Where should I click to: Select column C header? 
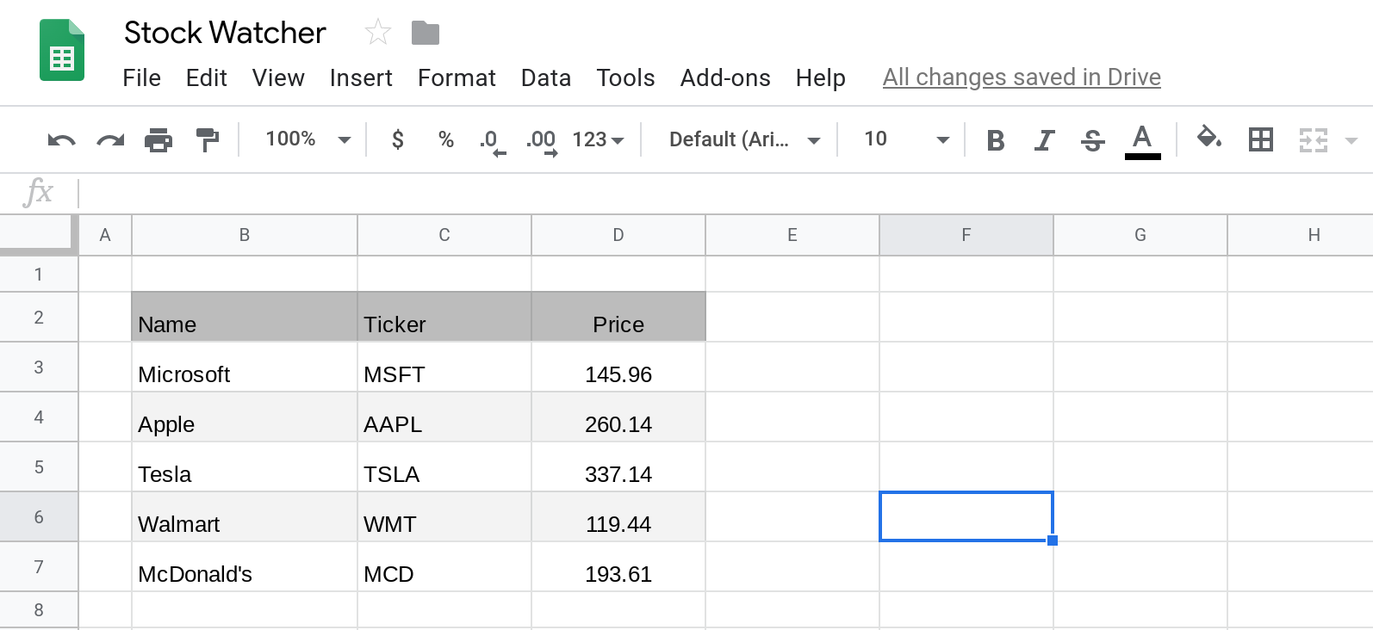click(444, 235)
